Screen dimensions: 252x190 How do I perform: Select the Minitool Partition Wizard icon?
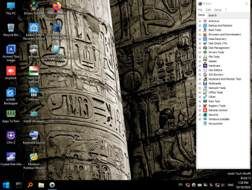click(x=34, y=161)
